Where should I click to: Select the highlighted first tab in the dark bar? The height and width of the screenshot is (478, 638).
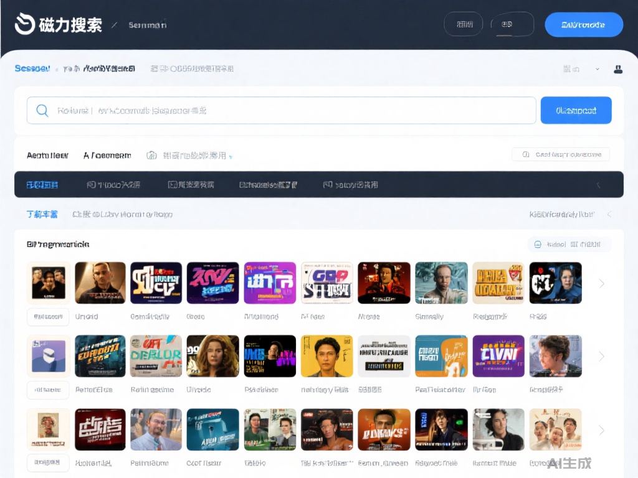point(42,185)
